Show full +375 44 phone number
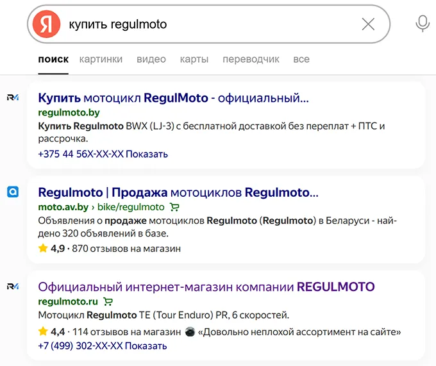Image resolution: width=436 pixels, height=366 pixels. point(146,154)
